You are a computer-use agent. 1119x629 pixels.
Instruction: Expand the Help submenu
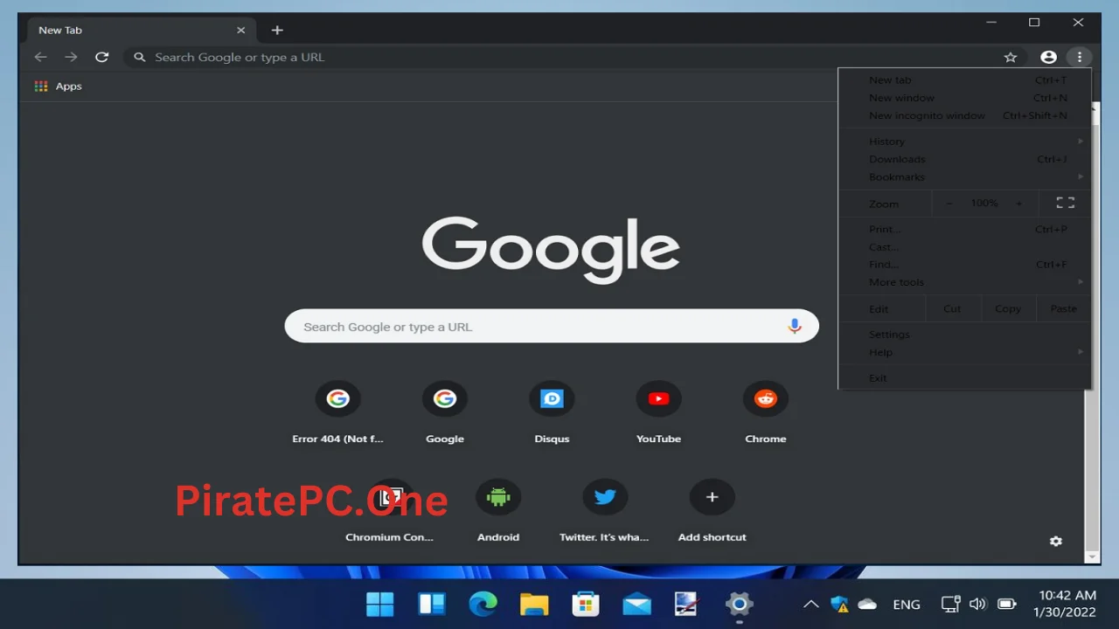(965, 352)
